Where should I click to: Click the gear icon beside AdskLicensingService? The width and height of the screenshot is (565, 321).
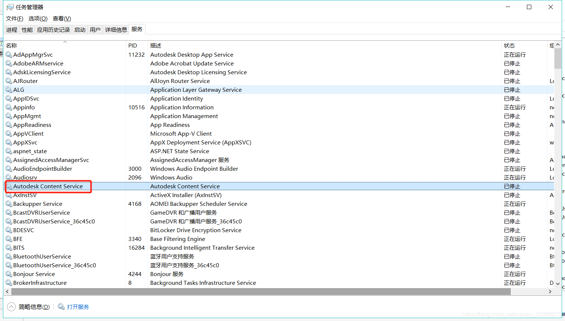coord(9,72)
